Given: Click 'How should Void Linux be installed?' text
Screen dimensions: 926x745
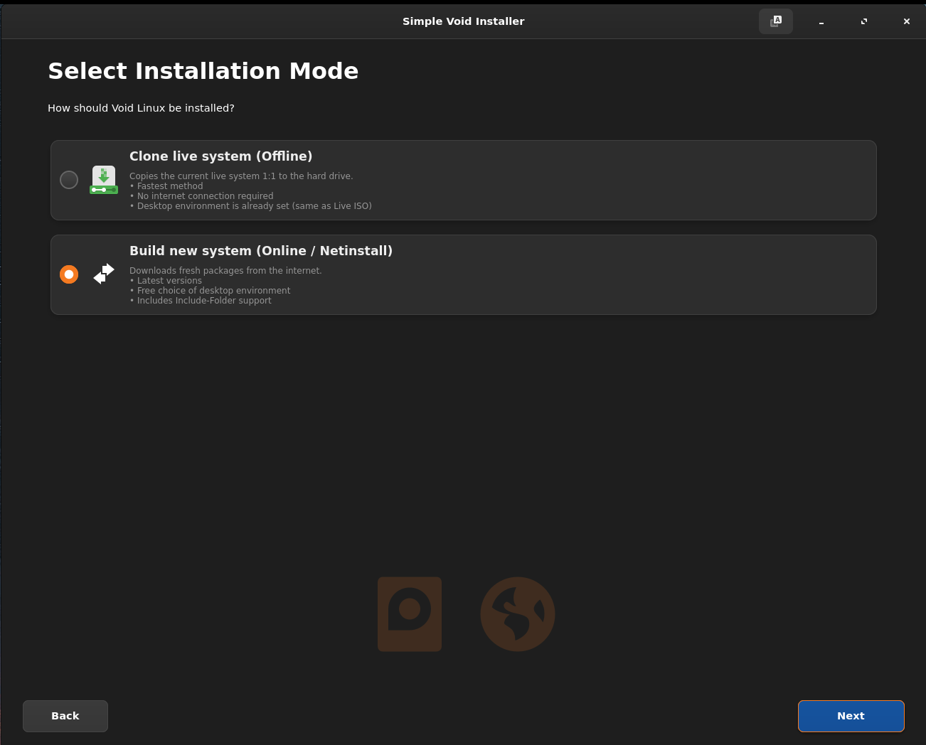Looking at the screenshot, I should 141,108.
